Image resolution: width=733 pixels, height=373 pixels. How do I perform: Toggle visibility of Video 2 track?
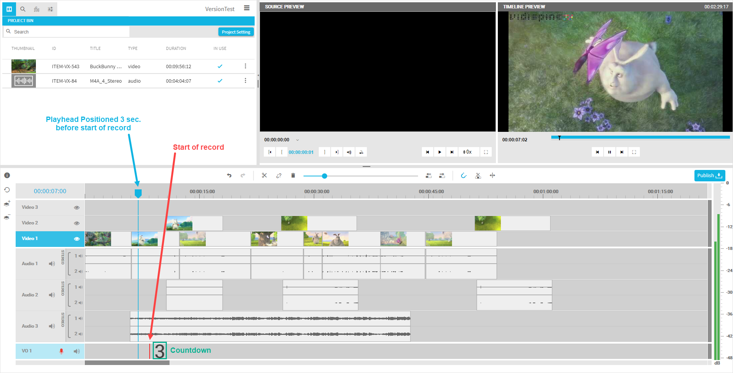click(77, 223)
